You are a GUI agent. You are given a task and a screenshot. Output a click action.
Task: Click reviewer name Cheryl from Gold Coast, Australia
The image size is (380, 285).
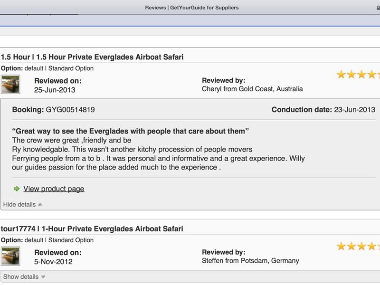tap(252, 89)
